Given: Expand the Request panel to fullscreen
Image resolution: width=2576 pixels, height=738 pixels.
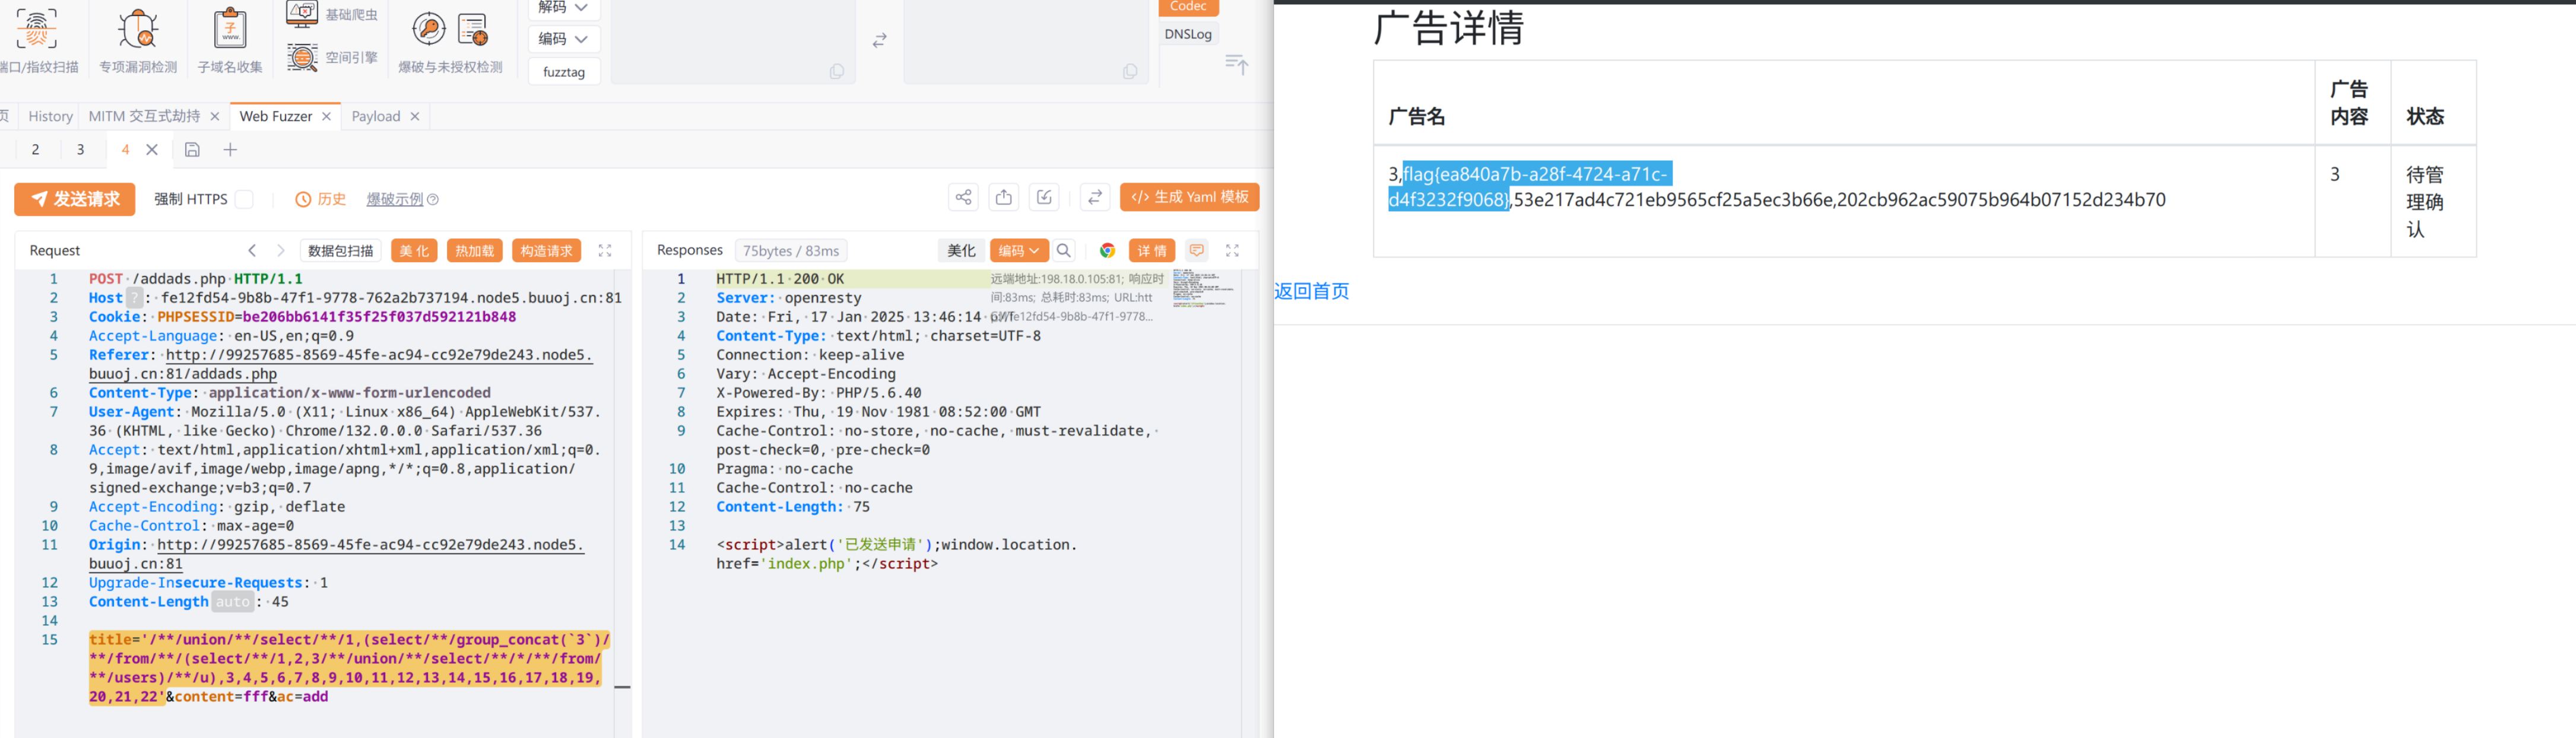Looking at the screenshot, I should pos(605,250).
